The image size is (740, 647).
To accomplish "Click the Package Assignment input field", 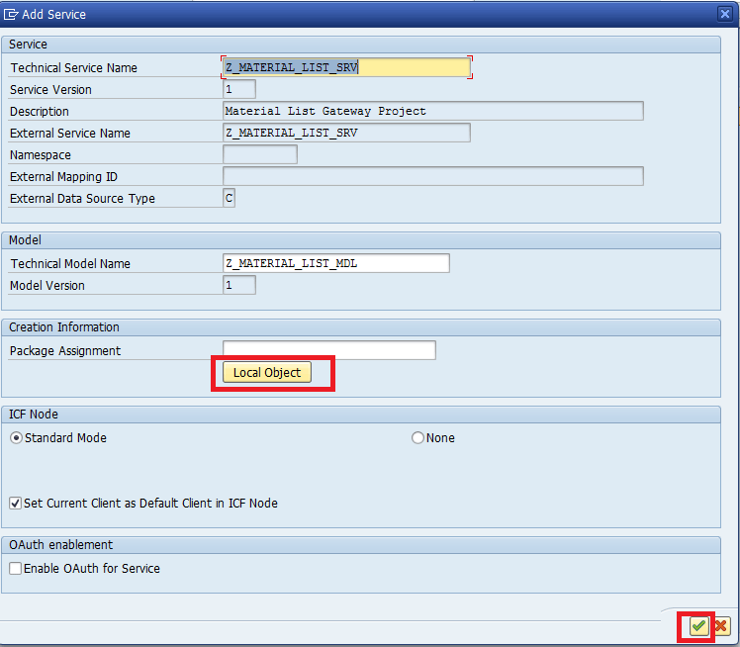I will (x=328, y=350).
